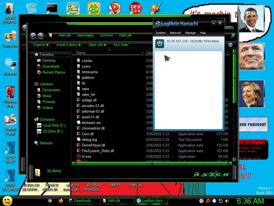Click the volume speaker tray icon
This screenshot has width=274, height=206.
227,201
